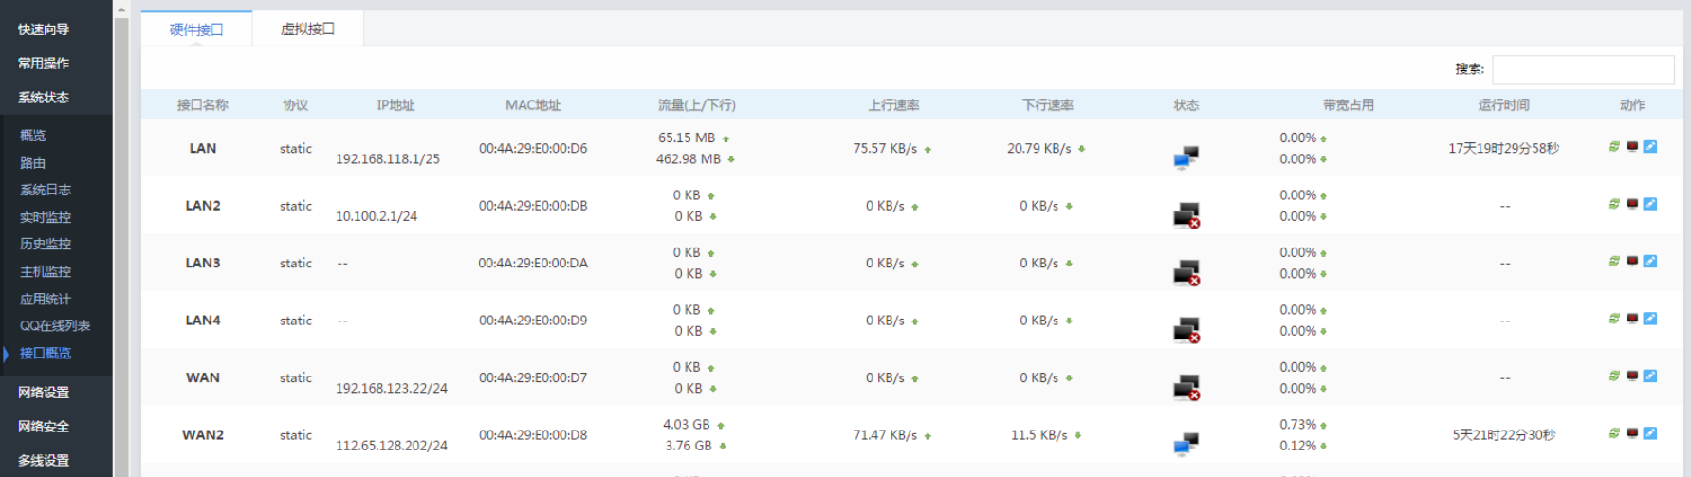This screenshot has width=1691, height=477.
Task: Open the 系统日志 page
Action: coord(46,190)
